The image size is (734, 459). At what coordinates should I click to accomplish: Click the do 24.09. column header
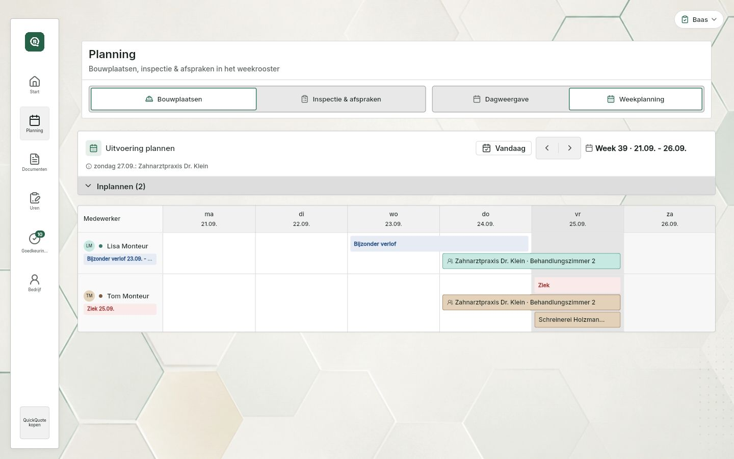(486, 219)
